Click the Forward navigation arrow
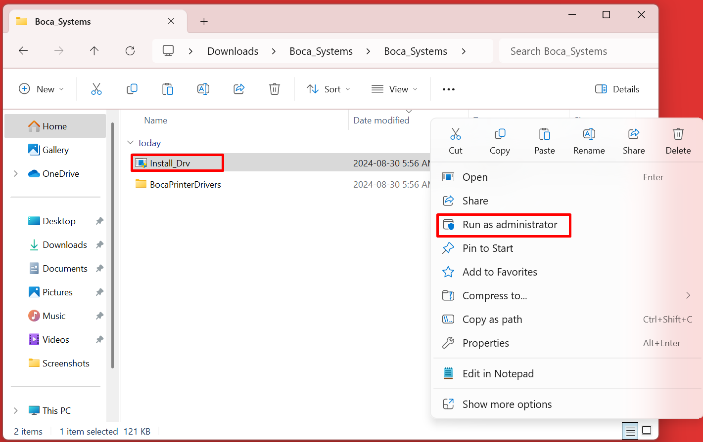The width and height of the screenshot is (703, 442). [x=59, y=51]
